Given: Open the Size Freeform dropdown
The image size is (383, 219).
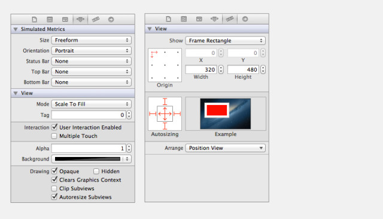Looking at the screenshot, I should pos(92,40).
